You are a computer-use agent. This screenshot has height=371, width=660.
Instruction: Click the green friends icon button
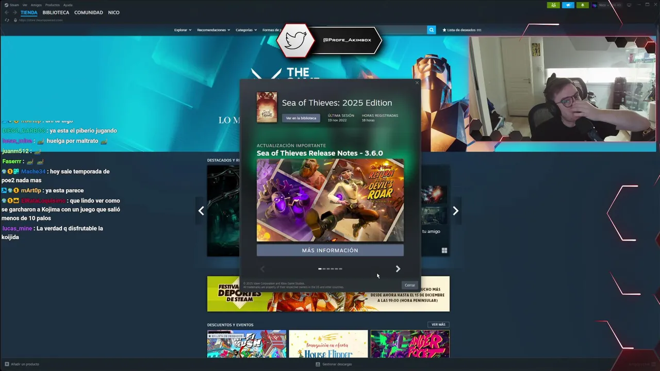(x=553, y=5)
